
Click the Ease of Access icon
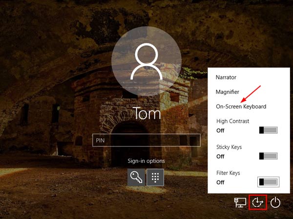click(x=257, y=202)
